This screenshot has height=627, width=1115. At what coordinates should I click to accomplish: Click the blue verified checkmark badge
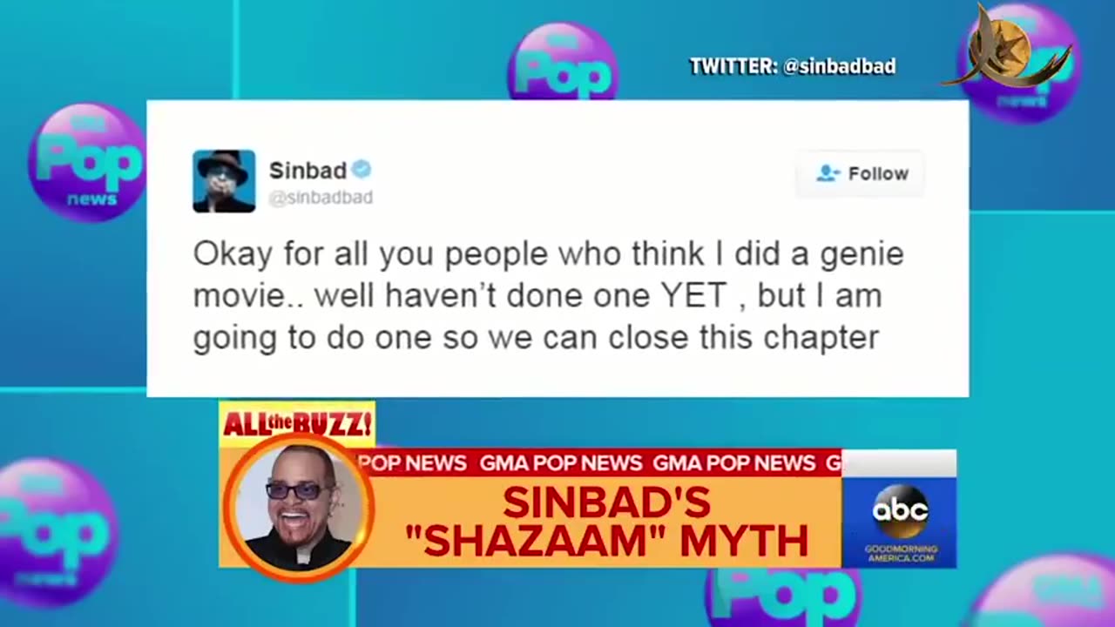pos(362,169)
